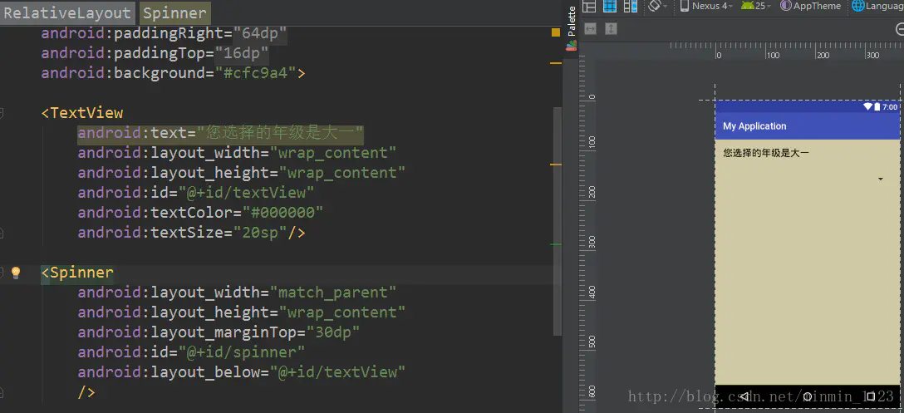The width and height of the screenshot is (904, 413).
Task: Place cursor on the <TextView tag
Action: point(82,113)
